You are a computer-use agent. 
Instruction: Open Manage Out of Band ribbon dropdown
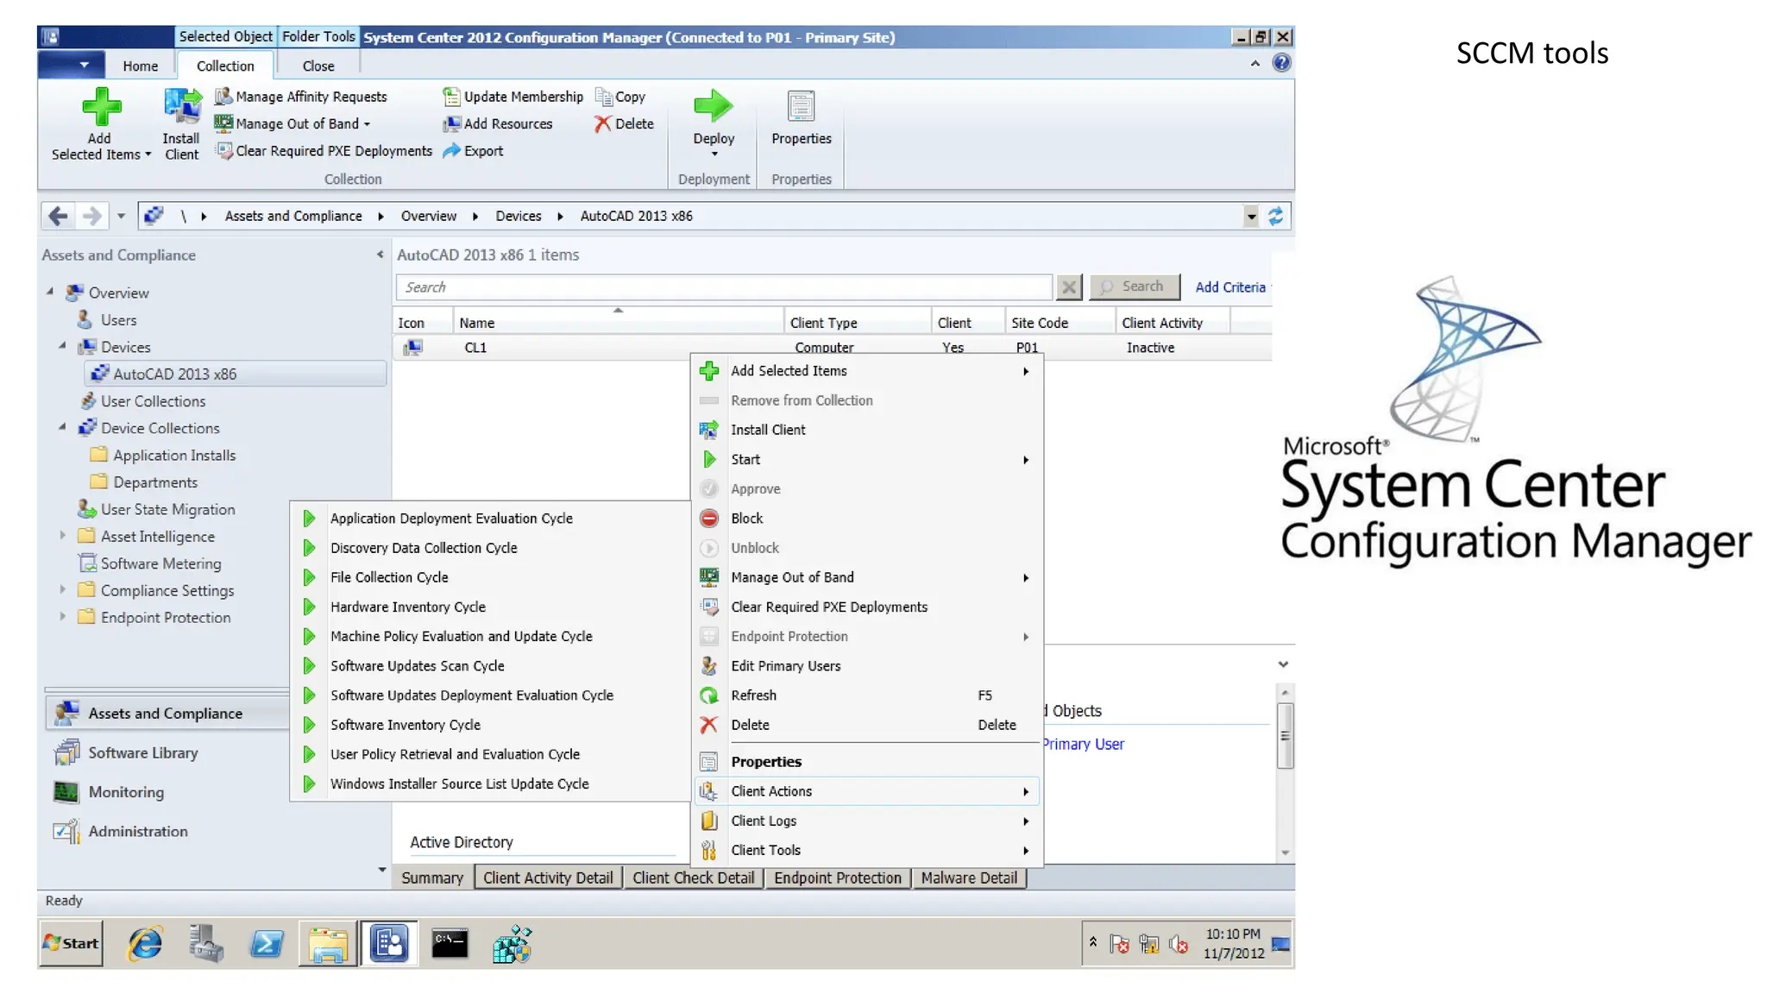[293, 123]
